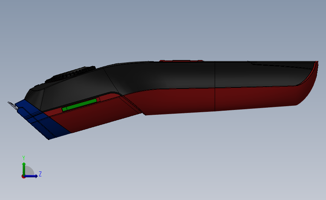Image resolution: width=326 pixels, height=200 pixels.
Task: Click the green Y axis arrow of the triad
Action: (24, 168)
